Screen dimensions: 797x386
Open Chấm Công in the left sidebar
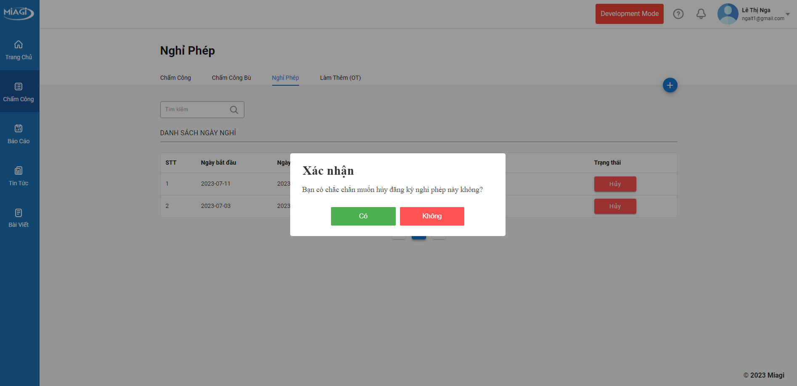click(x=19, y=92)
